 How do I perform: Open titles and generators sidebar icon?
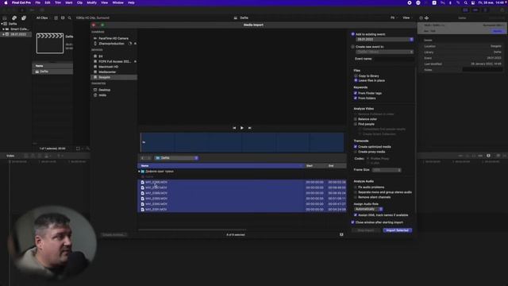coord(24,17)
